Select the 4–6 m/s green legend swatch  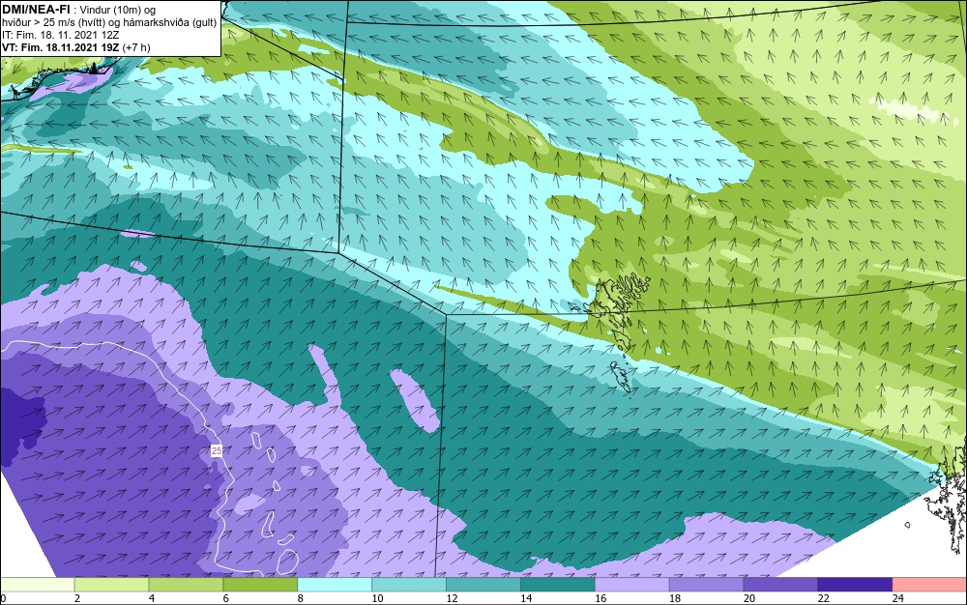pos(187,584)
